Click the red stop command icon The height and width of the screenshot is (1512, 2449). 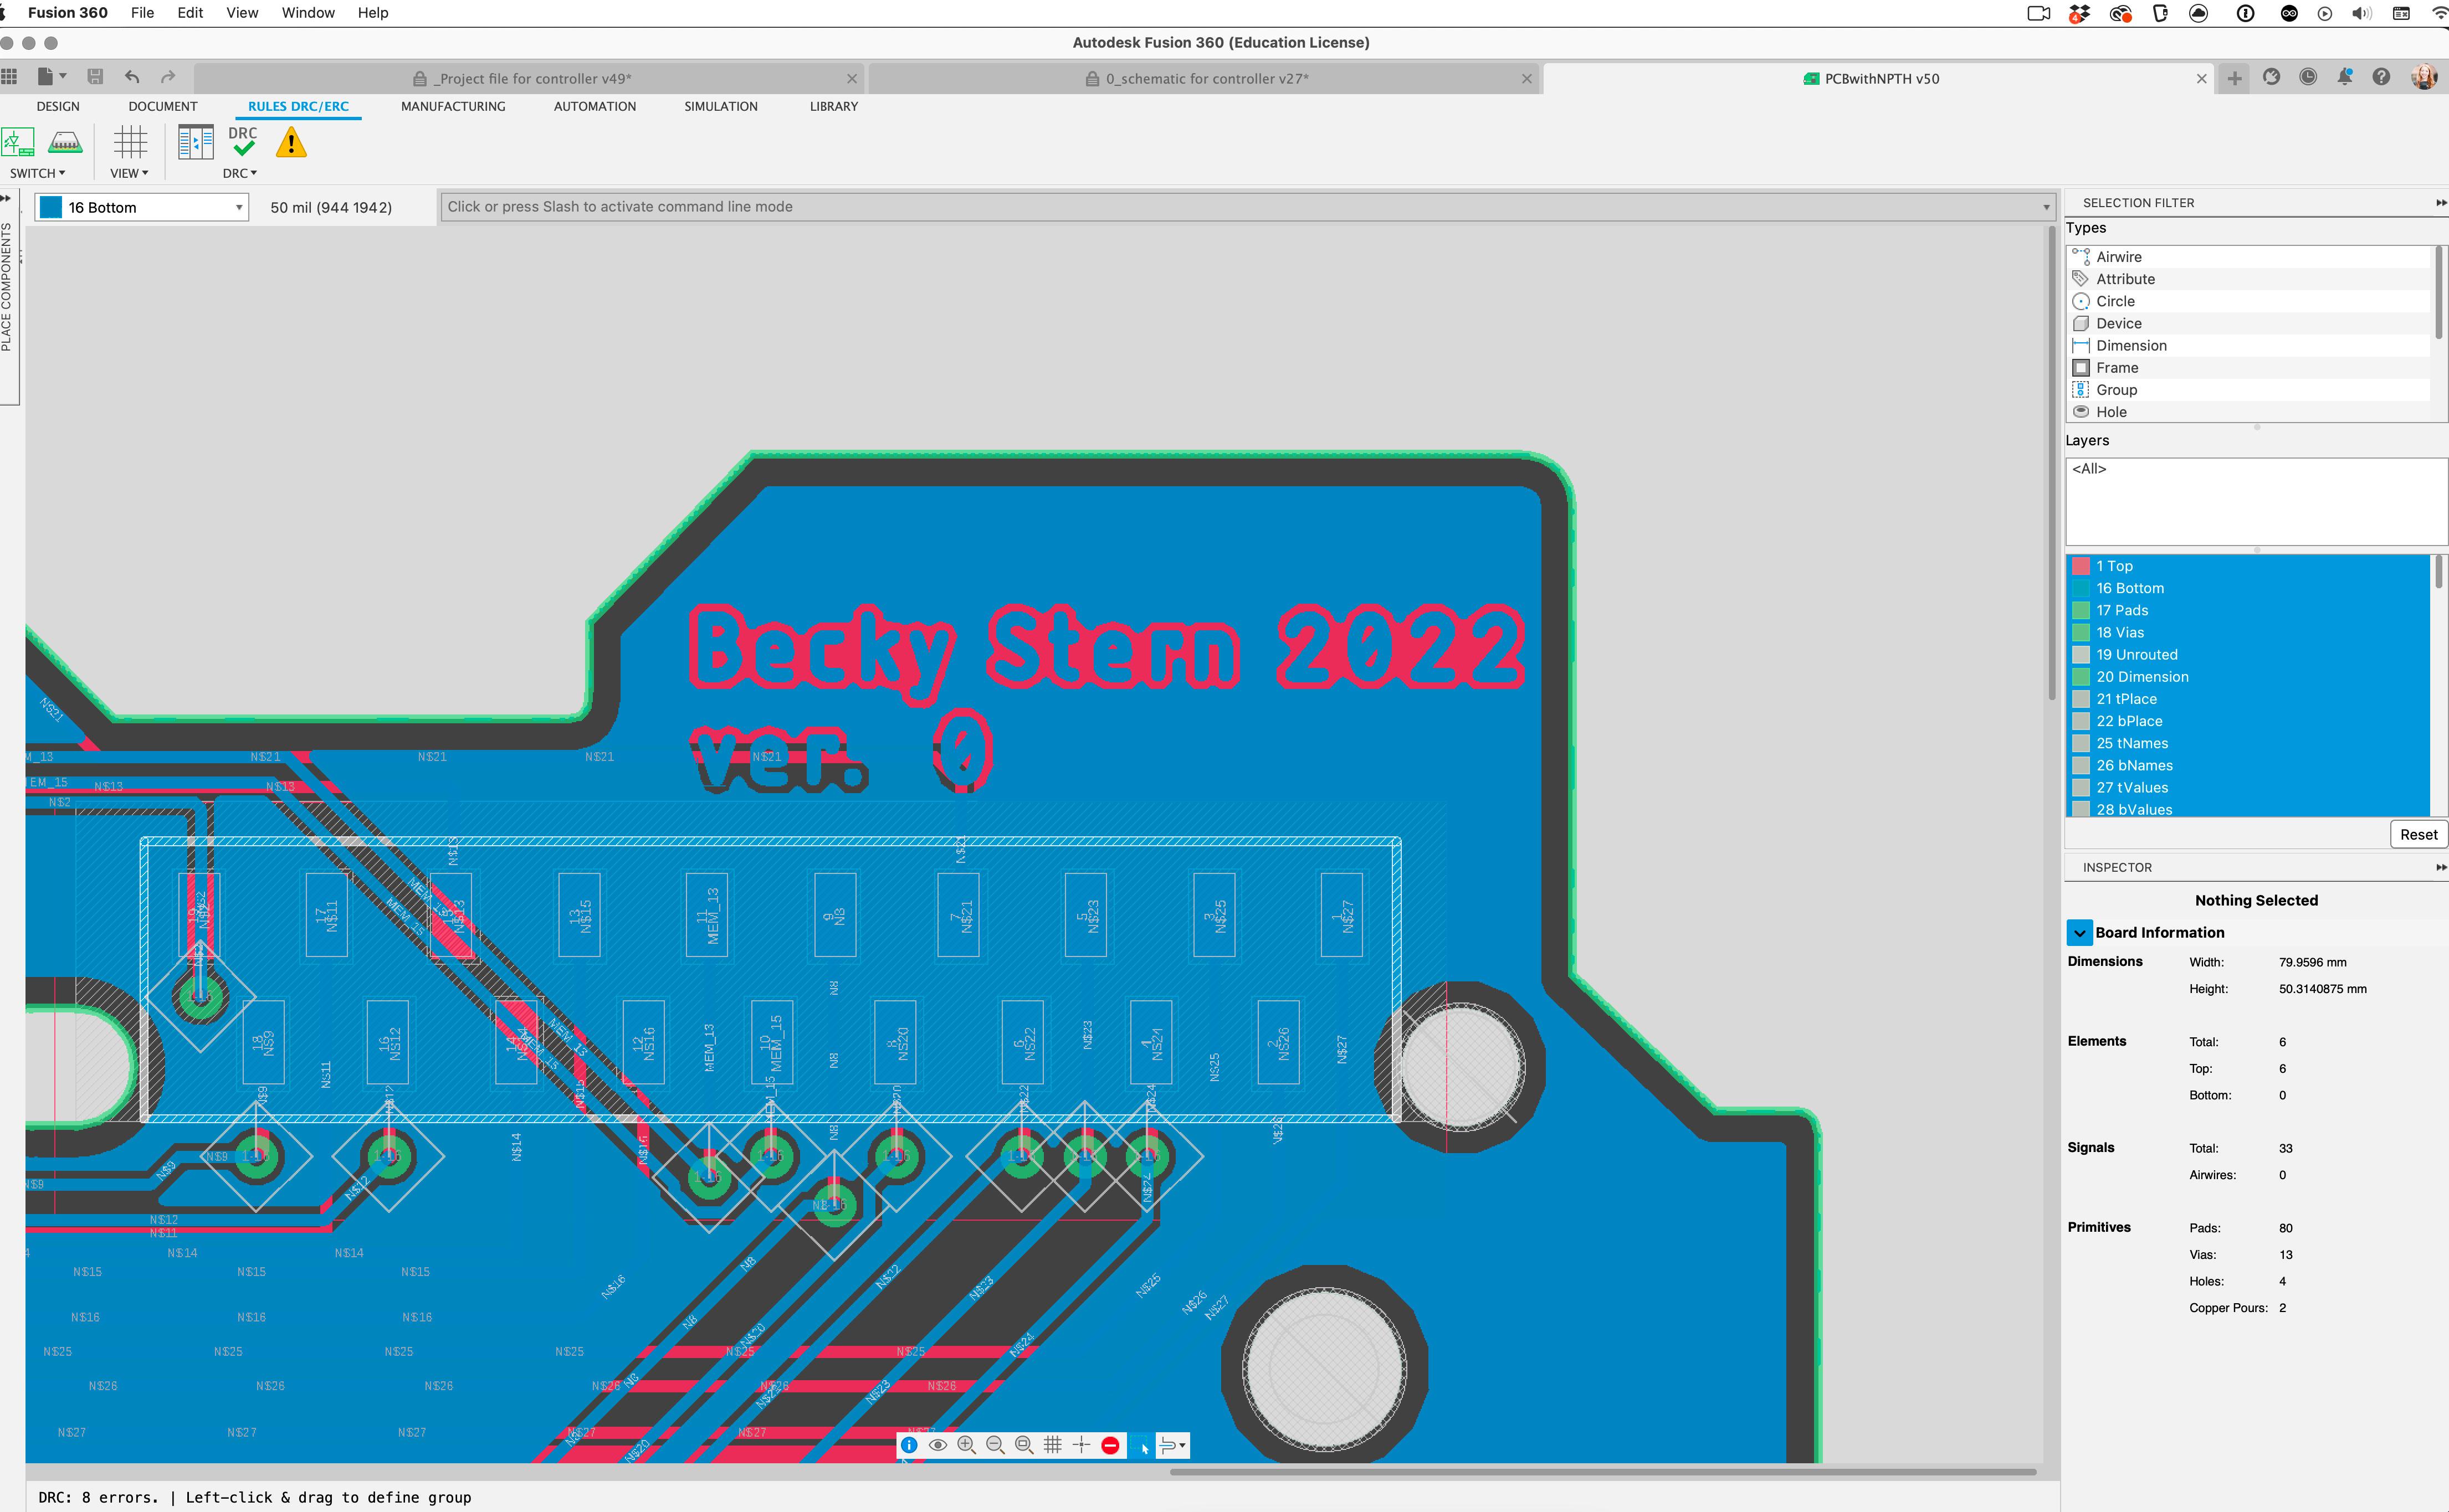coord(1109,1445)
